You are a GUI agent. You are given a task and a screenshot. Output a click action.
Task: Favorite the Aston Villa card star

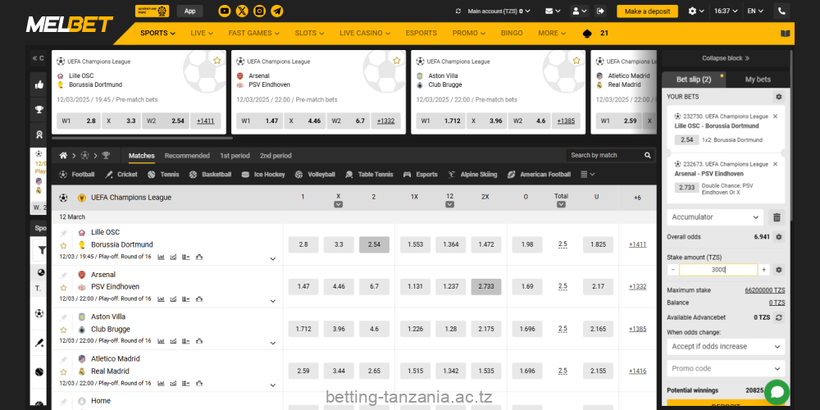(576, 61)
